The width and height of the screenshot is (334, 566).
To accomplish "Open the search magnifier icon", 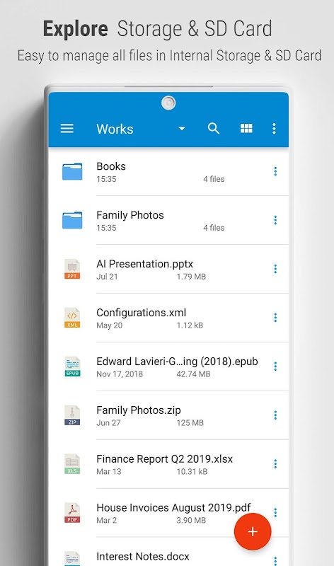I will tap(214, 128).
